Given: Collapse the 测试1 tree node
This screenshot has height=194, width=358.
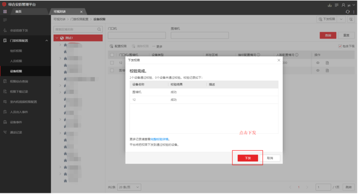Looking at the screenshot, I should click(x=57, y=38).
